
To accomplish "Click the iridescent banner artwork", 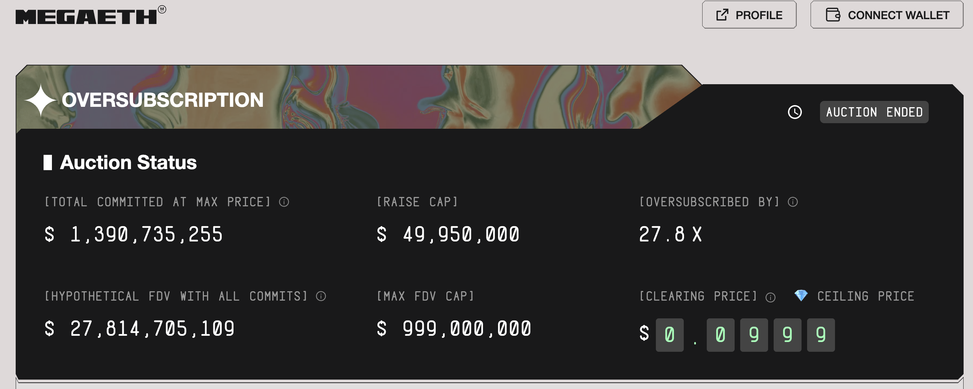I will (x=453, y=98).
